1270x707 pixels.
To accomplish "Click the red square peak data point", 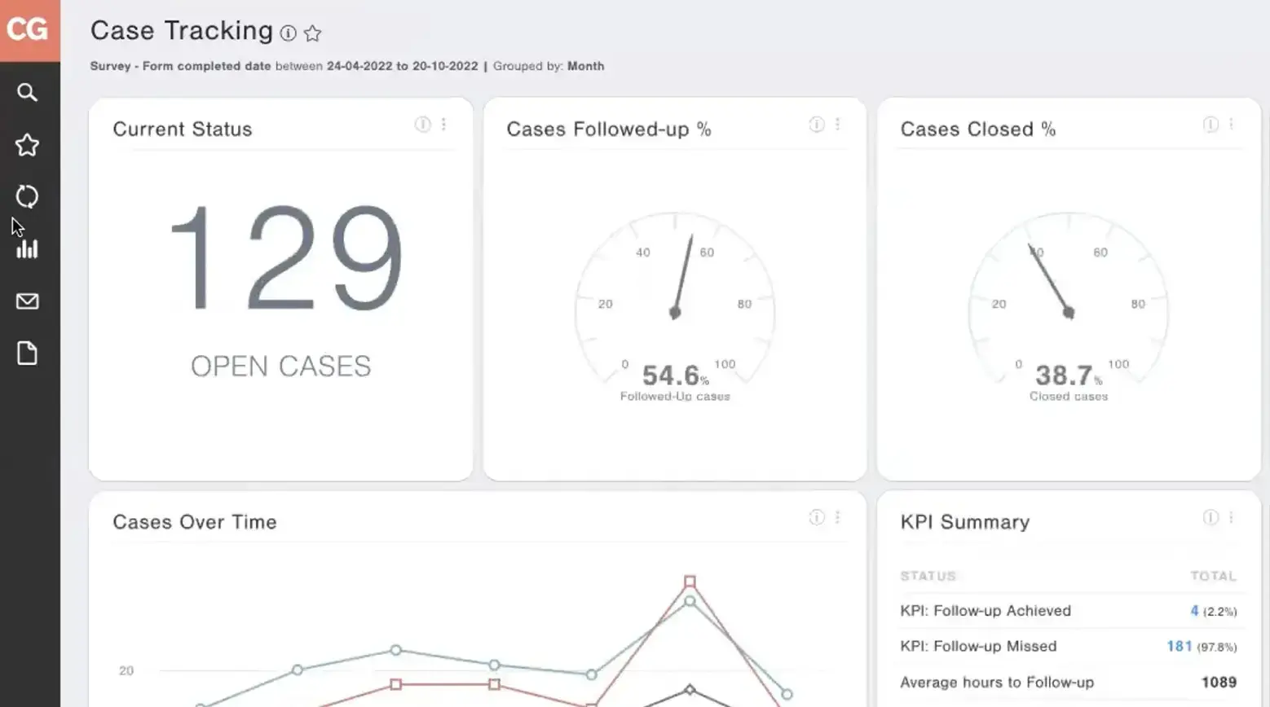I will [690, 582].
